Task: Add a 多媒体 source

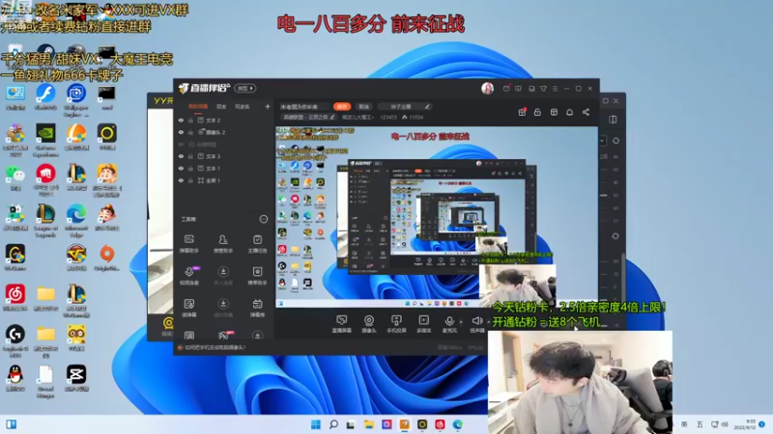Action: pos(424,324)
